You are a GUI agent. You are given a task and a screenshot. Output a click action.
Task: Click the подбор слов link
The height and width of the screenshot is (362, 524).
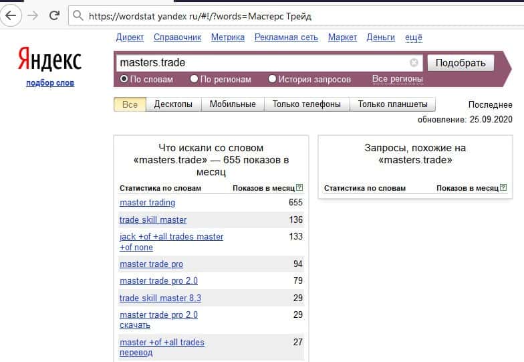click(50, 83)
